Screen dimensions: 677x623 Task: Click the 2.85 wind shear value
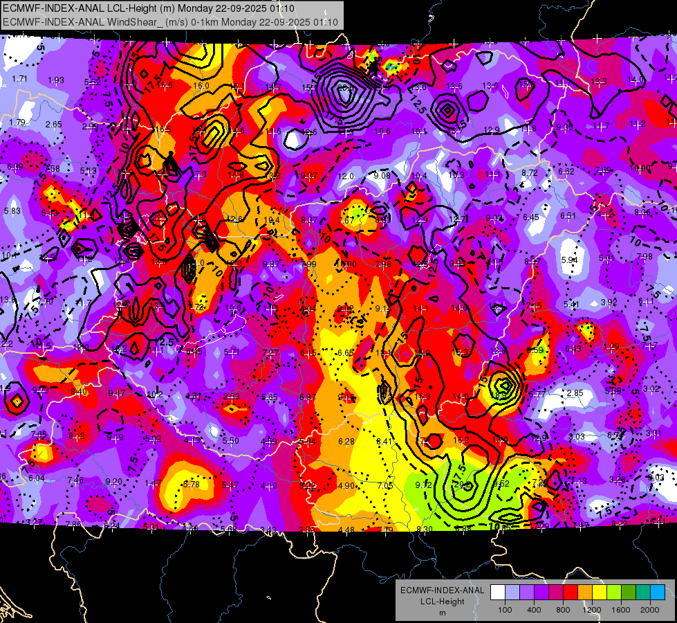click(575, 393)
